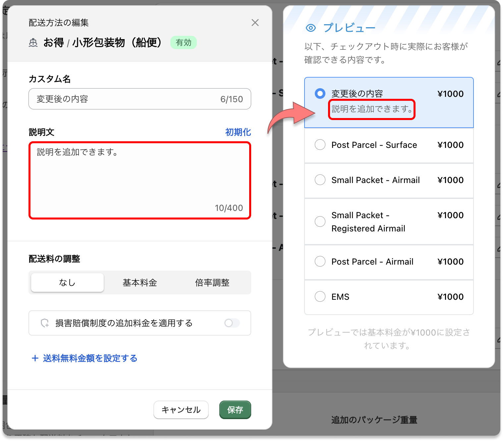Click the plus icon to set free shipping amount

tap(34, 358)
